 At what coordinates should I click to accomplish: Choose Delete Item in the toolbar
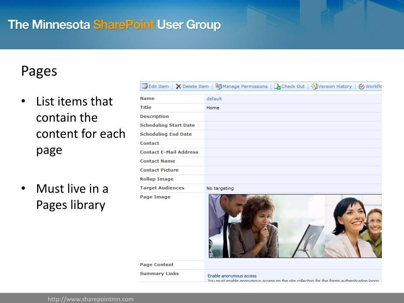[196, 86]
